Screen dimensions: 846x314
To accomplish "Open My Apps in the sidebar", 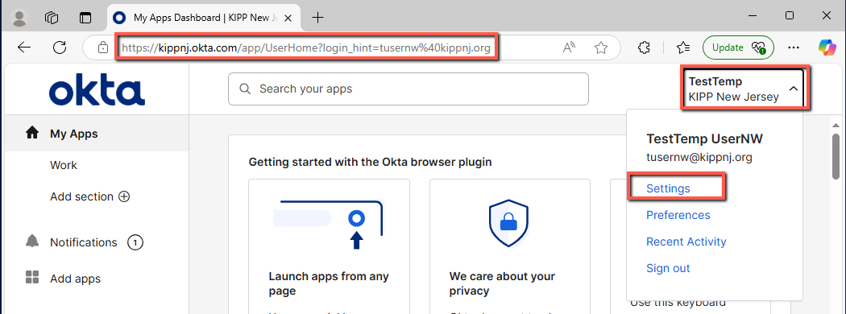I will point(97,134).
